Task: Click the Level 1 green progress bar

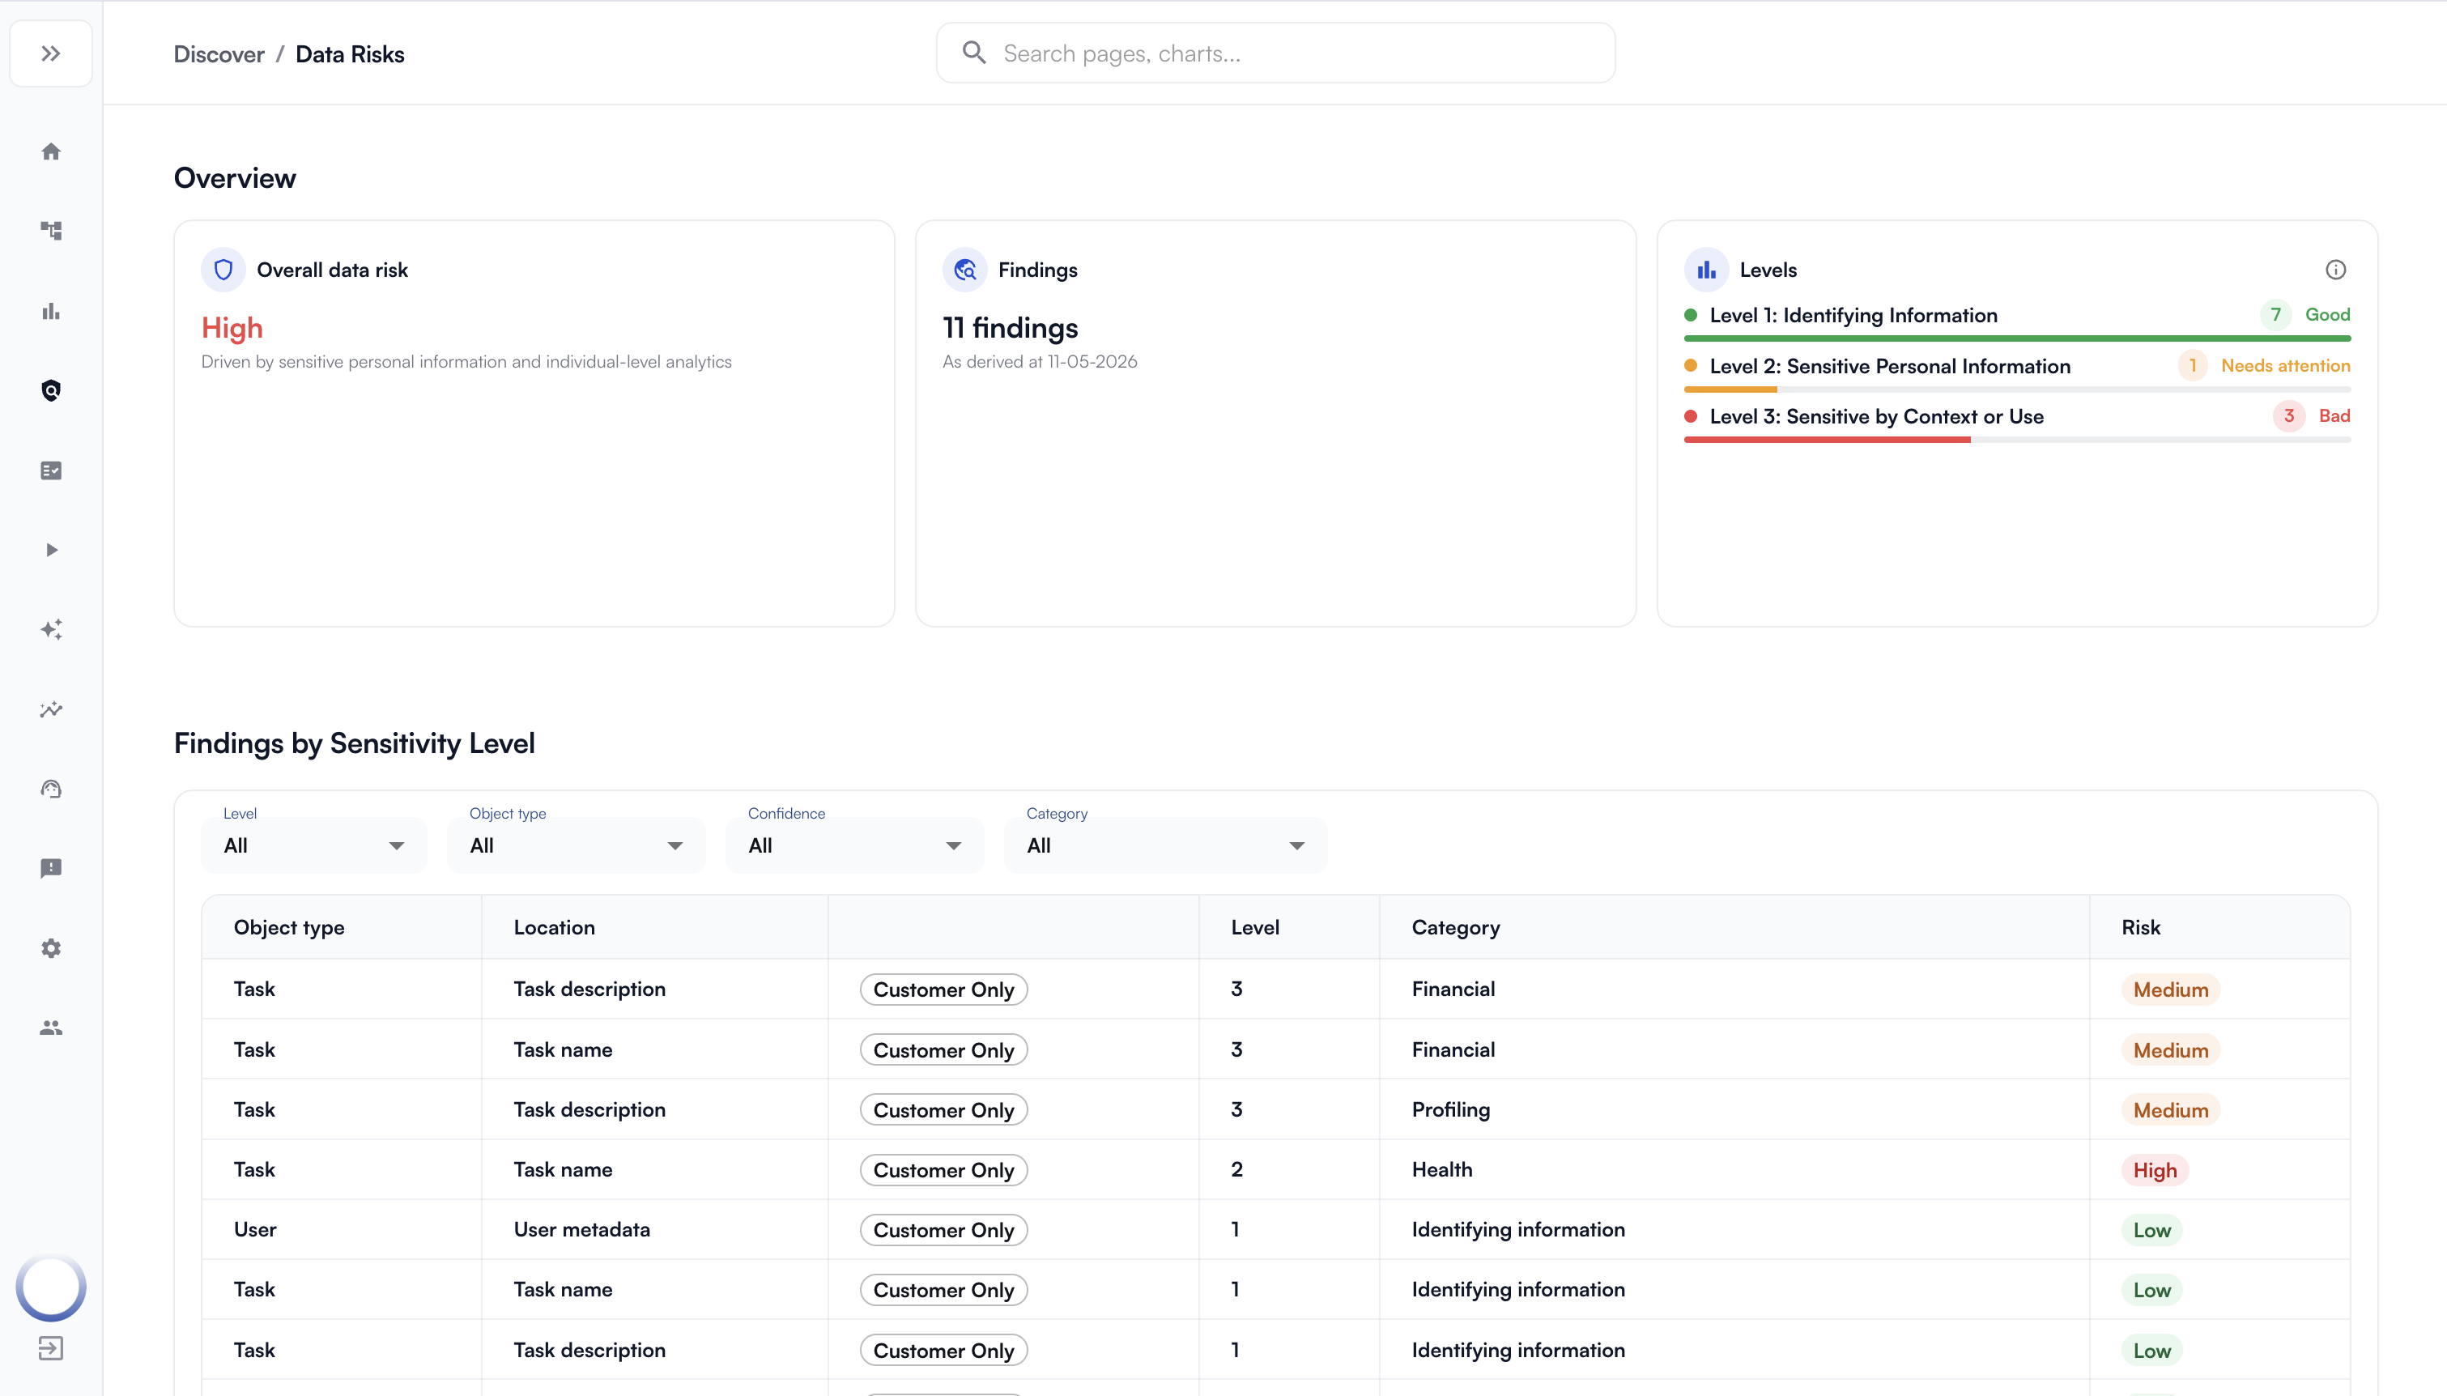Action: (x=2017, y=338)
